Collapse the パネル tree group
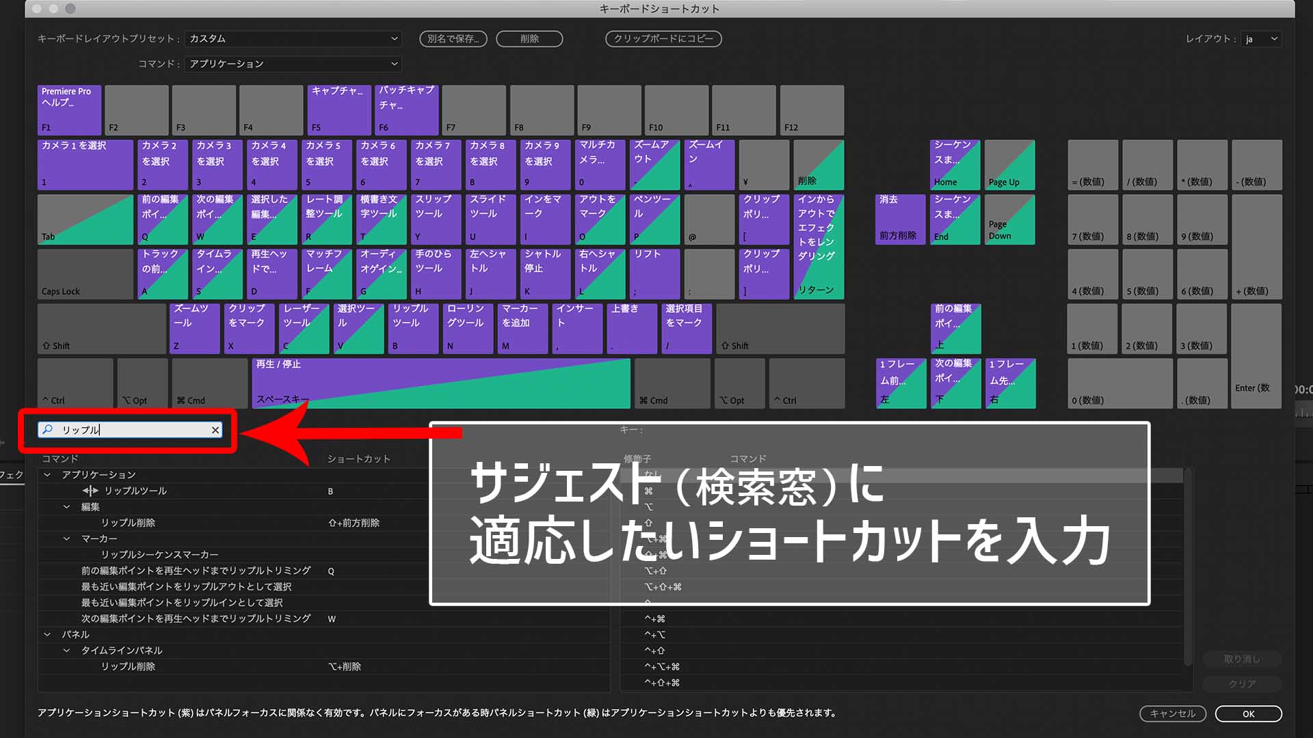 coord(47,634)
